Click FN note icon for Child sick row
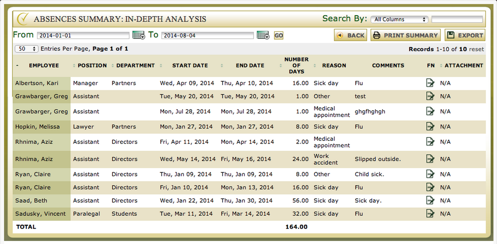The image size is (497, 244). point(430,174)
